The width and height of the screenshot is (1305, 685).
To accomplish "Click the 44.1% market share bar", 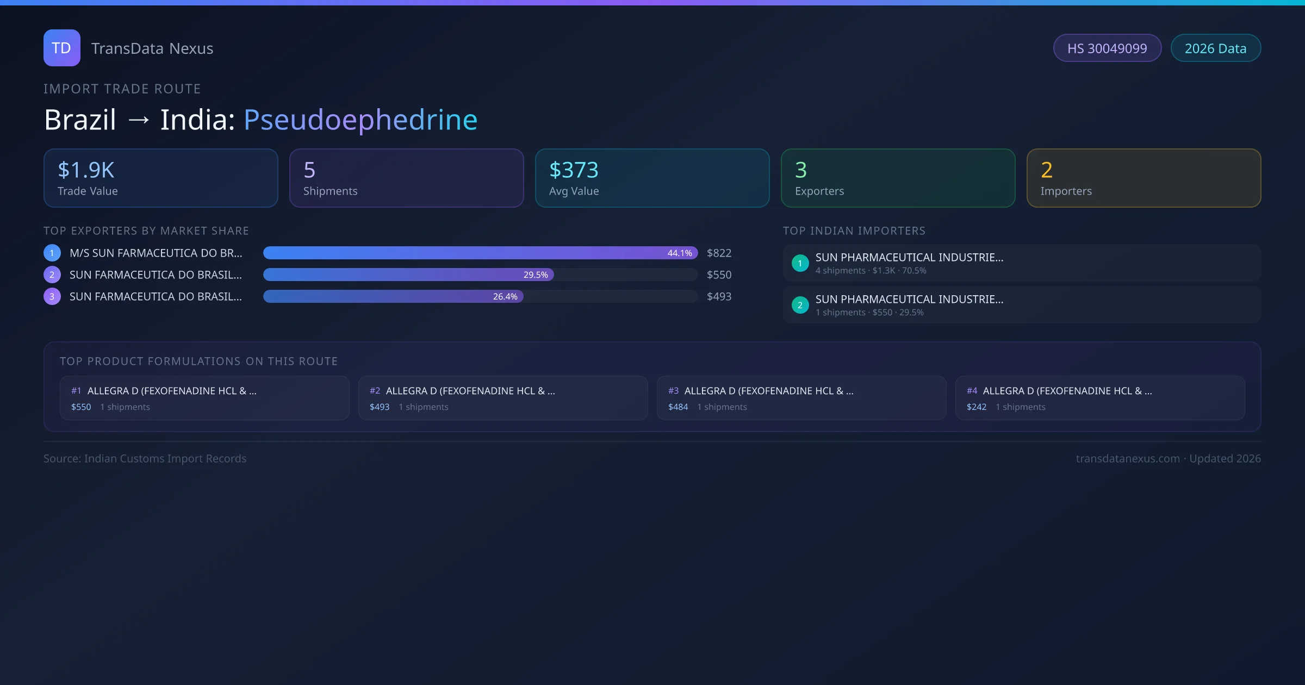I will click(480, 253).
